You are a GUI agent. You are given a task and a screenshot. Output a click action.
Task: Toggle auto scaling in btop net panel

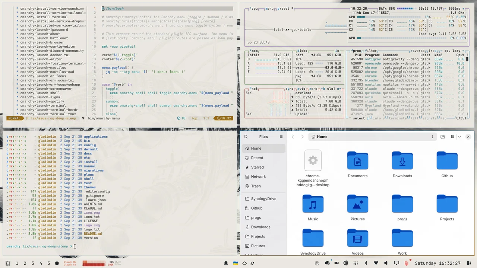pyautogui.click(x=301, y=89)
